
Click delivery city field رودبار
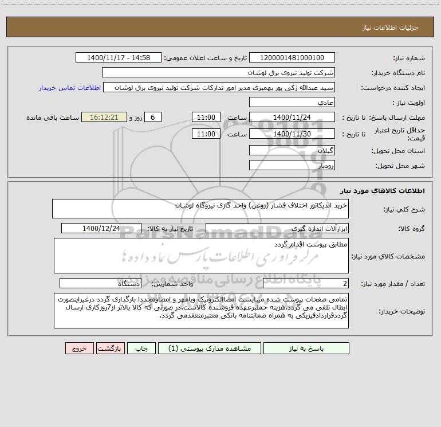click(292, 165)
